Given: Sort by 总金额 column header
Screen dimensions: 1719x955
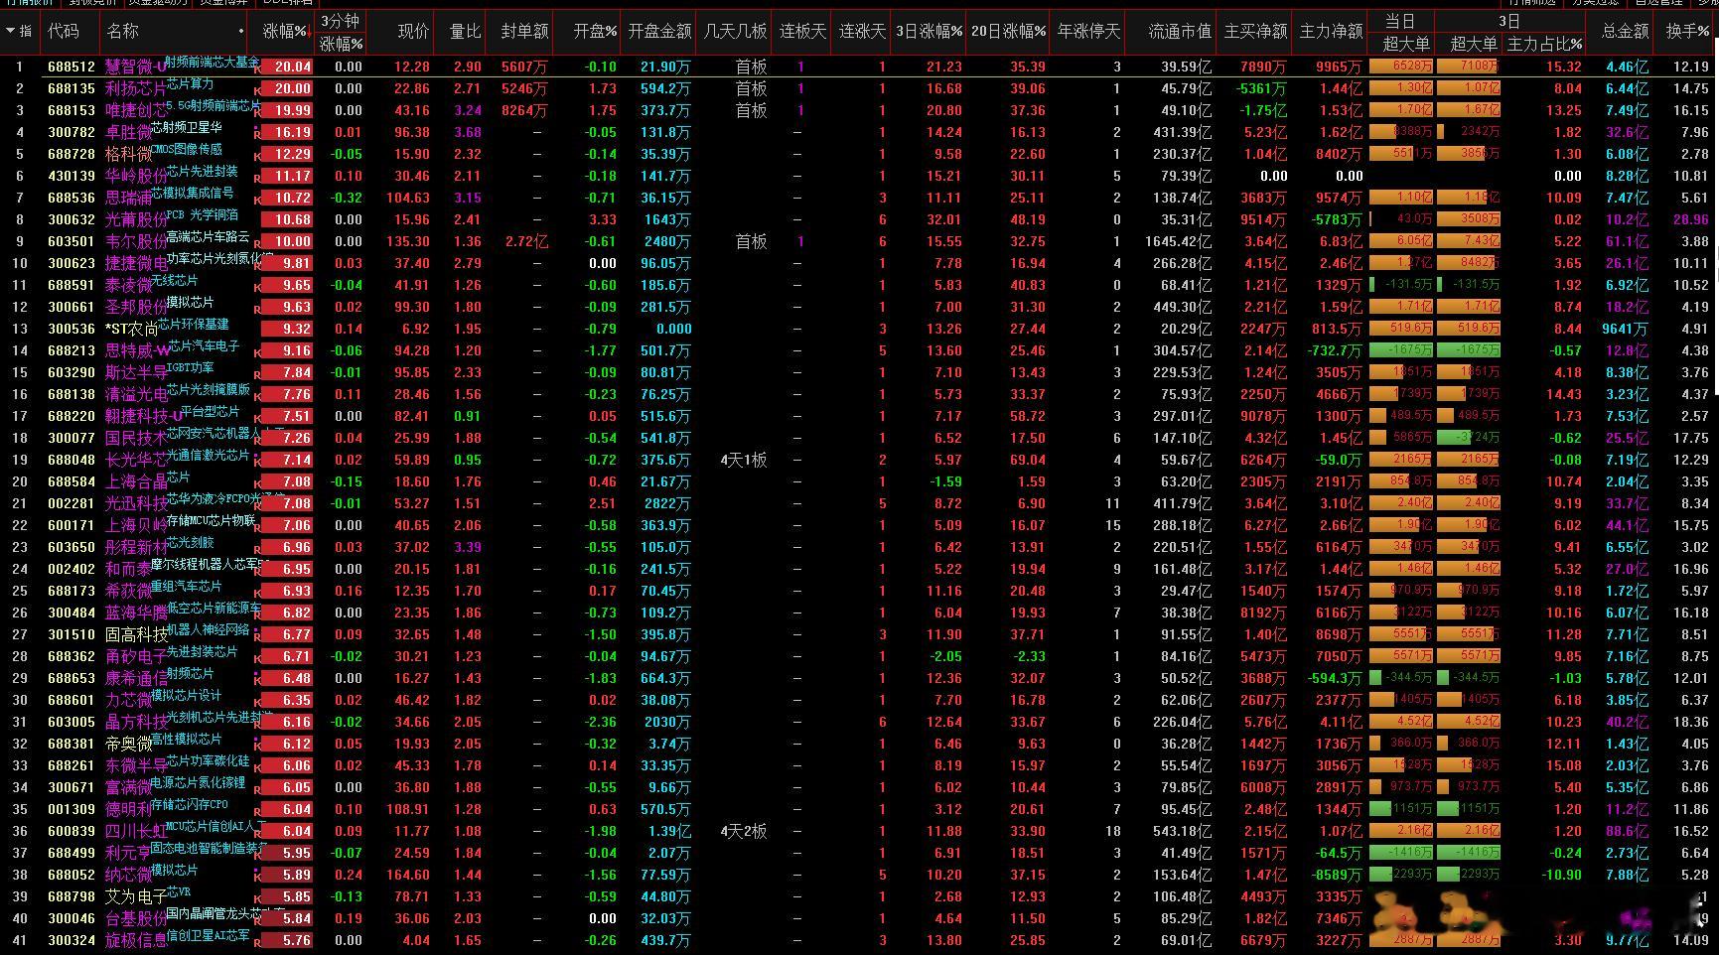Looking at the screenshot, I should (x=1625, y=32).
